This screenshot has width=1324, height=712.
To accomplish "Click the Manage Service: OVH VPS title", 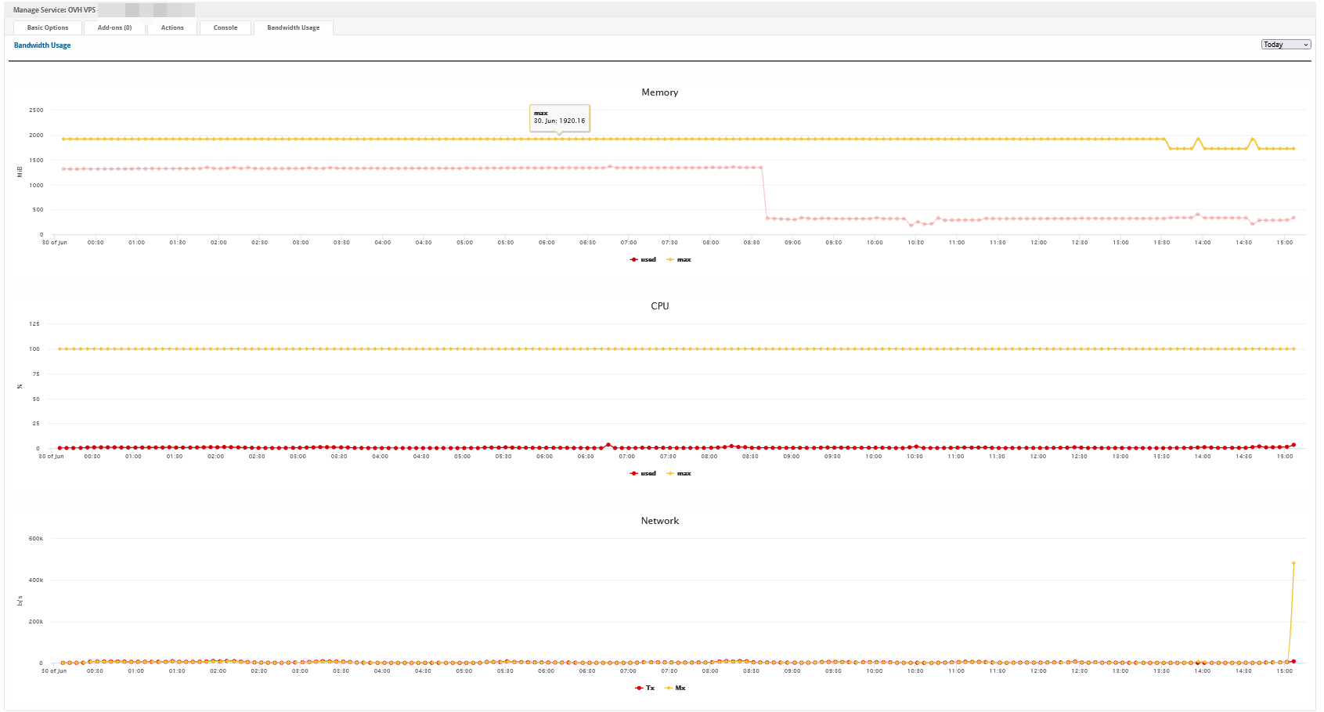I will pyautogui.click(x=54, y=10).
